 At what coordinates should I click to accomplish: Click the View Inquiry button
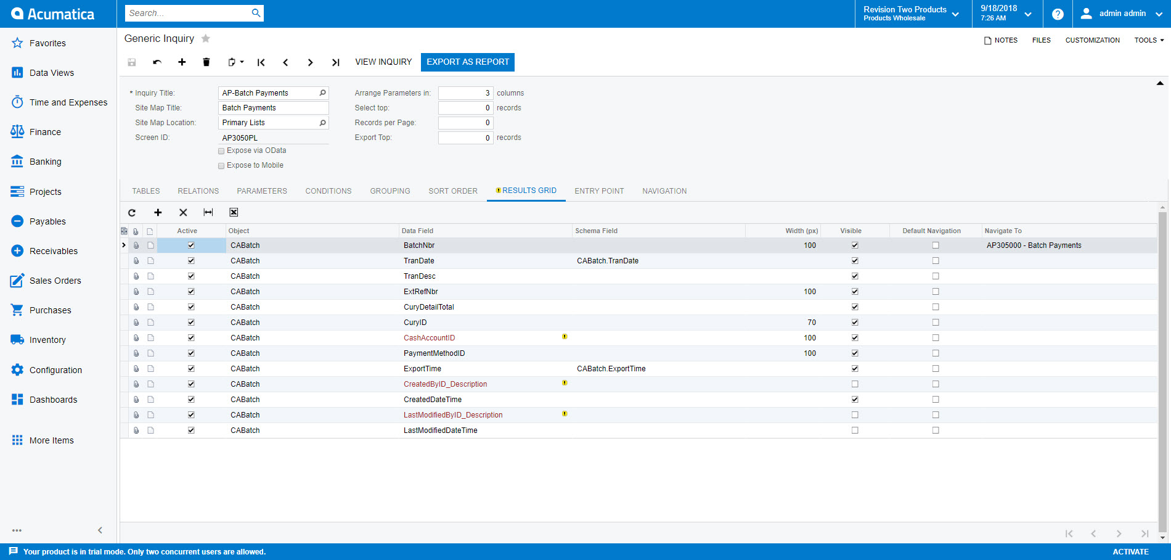point(383,62)
